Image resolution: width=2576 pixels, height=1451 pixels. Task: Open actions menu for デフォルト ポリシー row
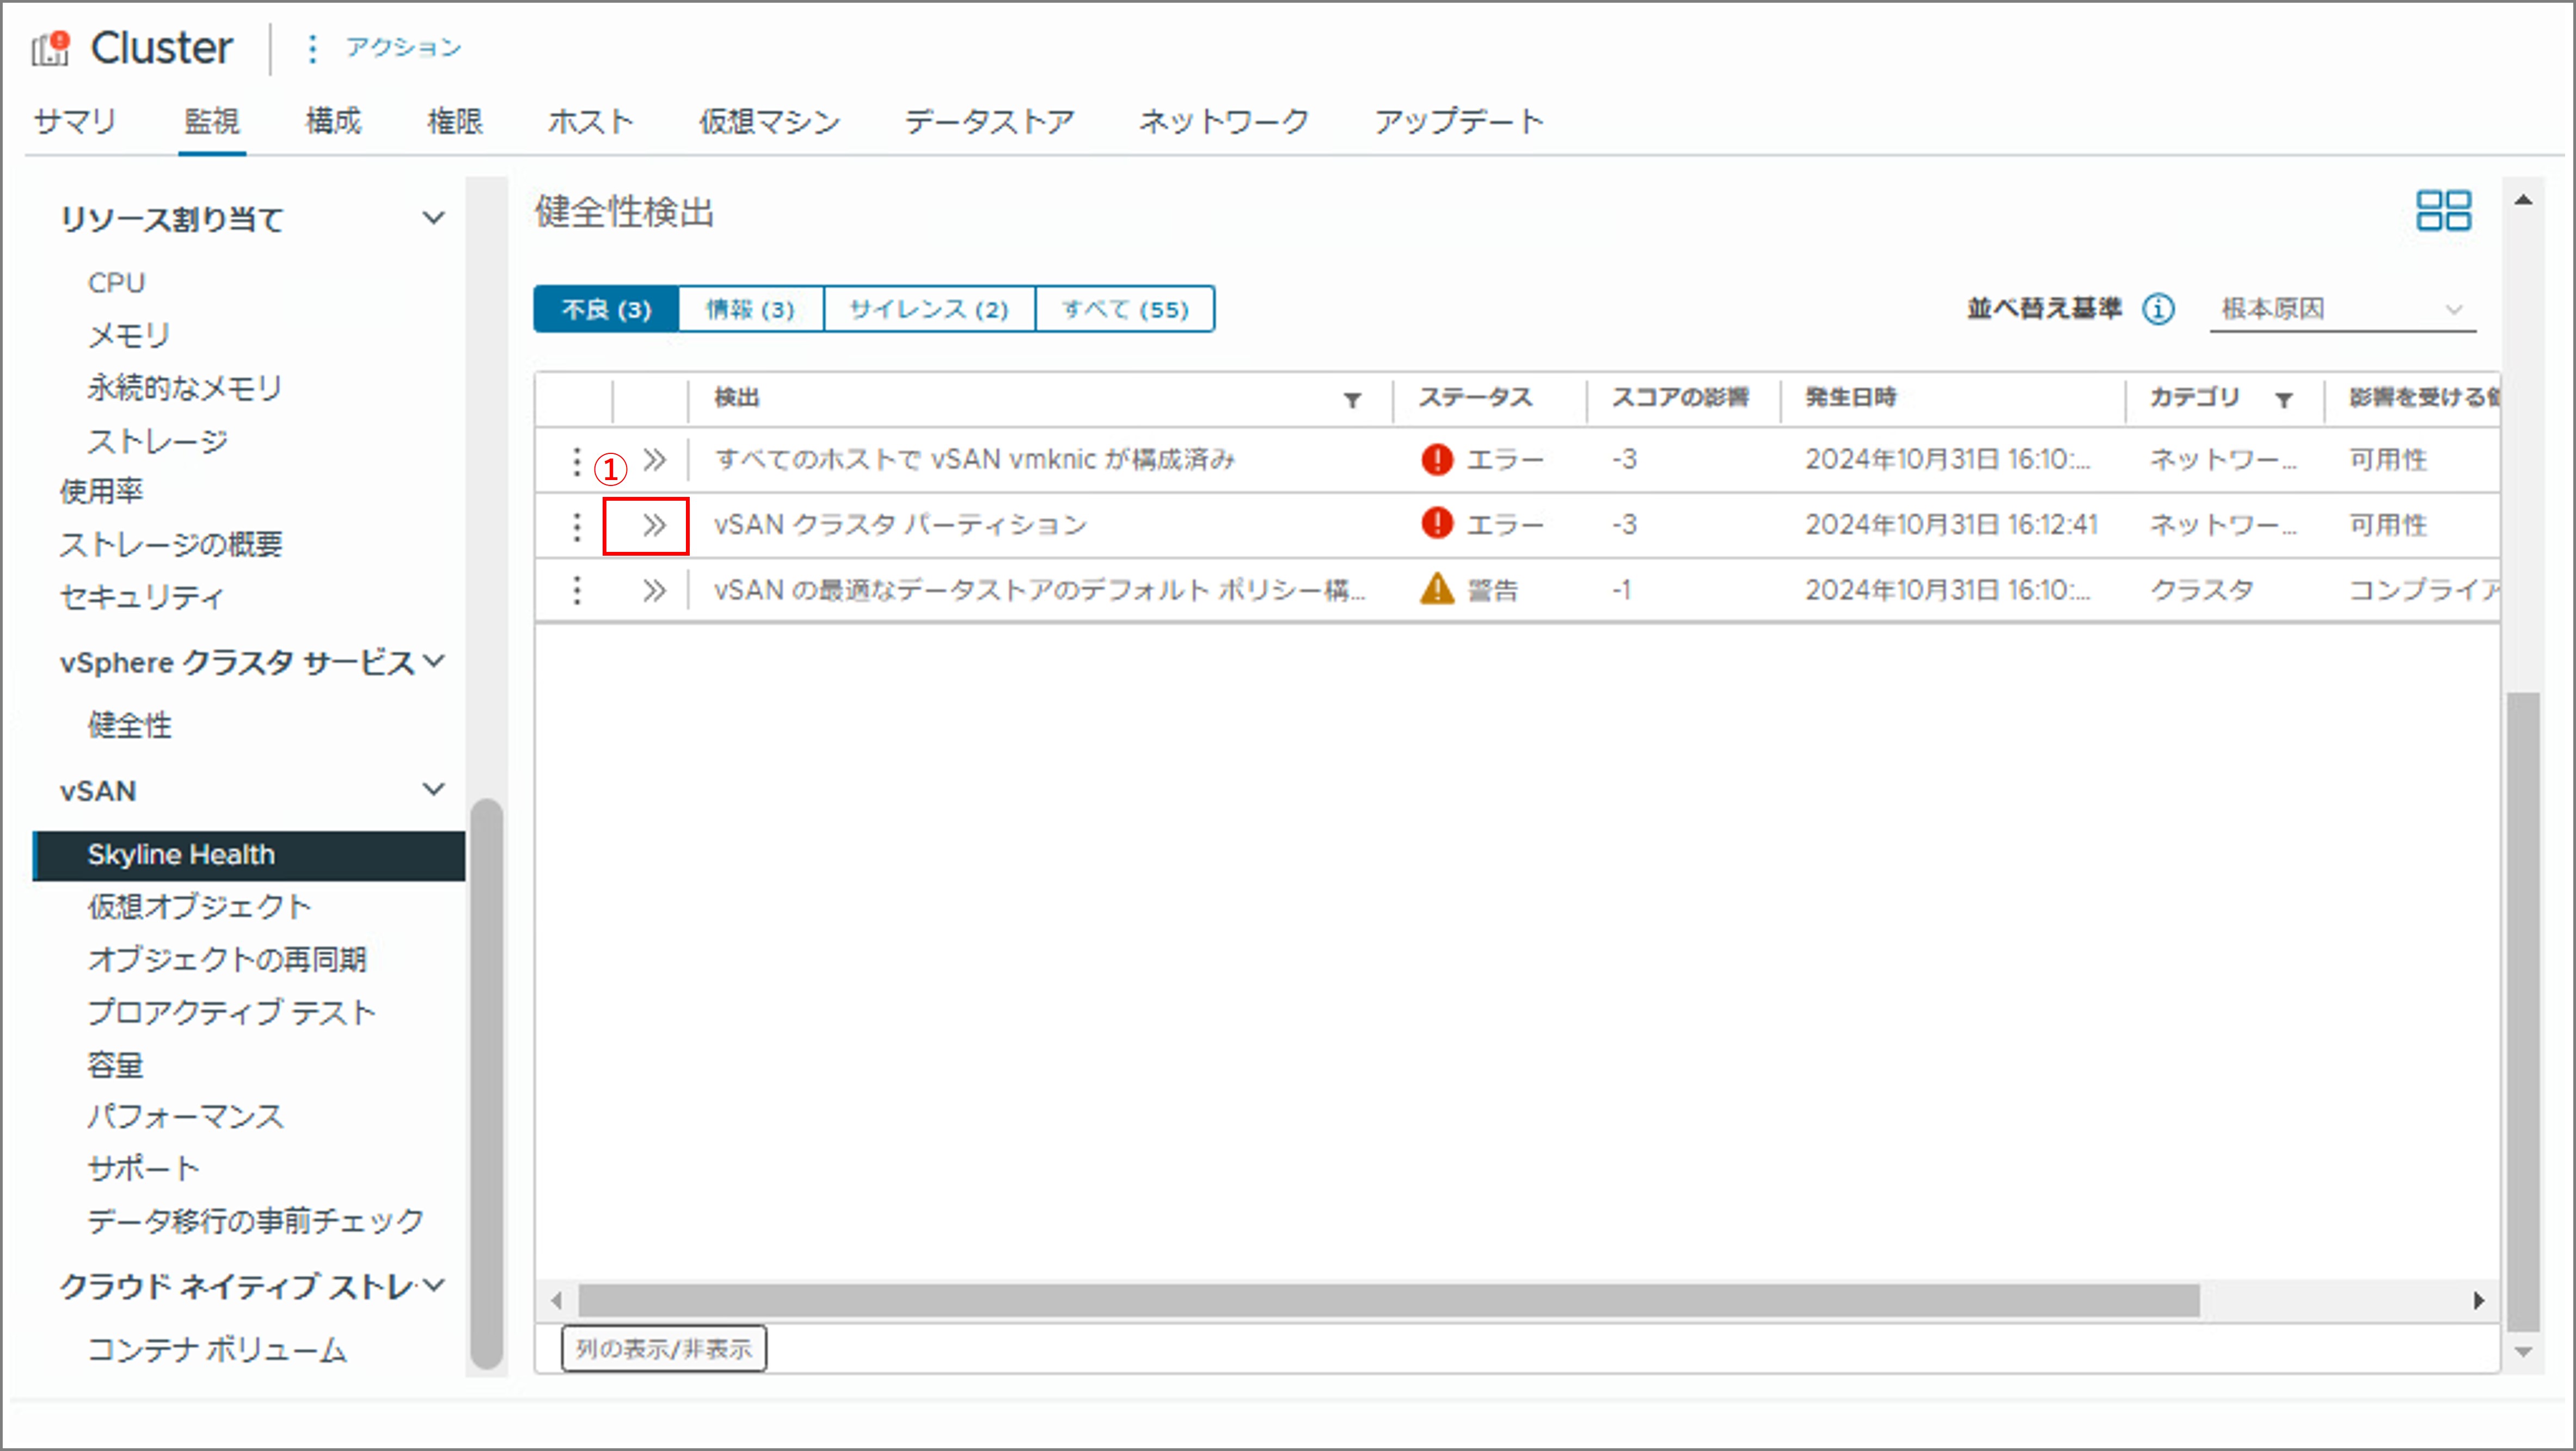pyautogui.click(x=576, y=591)
